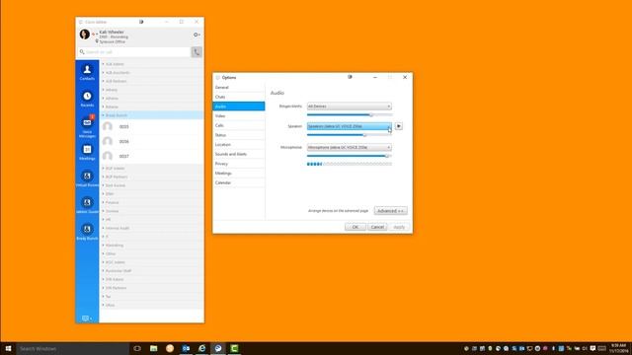Expand the Finance contact group
The height and width of the screenshot is (355, 632).
point(151,202)
